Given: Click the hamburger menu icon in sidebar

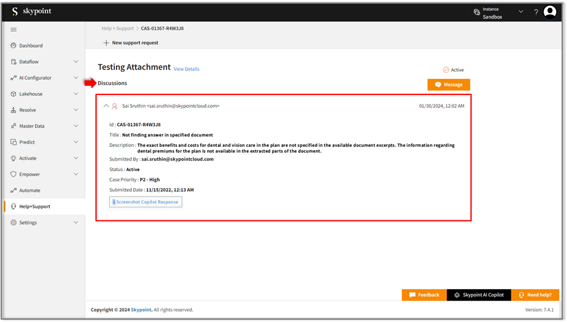Looking at the screenshot, I should click(x=14, y=29).
